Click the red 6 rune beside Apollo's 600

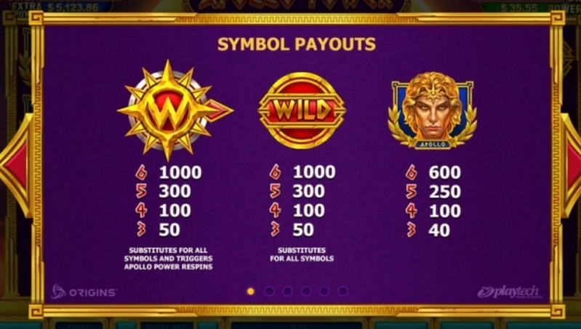412,172
